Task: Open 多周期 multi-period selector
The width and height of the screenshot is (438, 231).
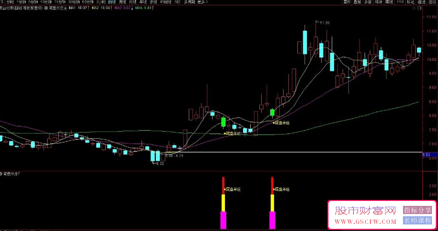Action: (x=189, y=2)
